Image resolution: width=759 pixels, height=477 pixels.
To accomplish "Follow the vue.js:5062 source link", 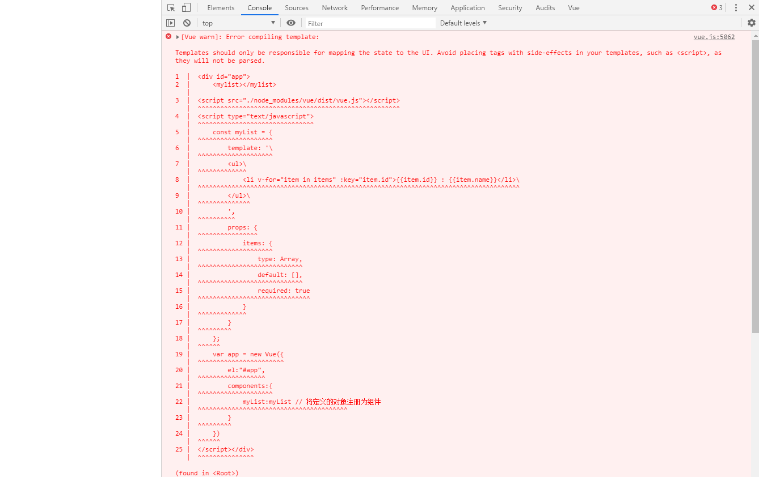I will (714, 37).
